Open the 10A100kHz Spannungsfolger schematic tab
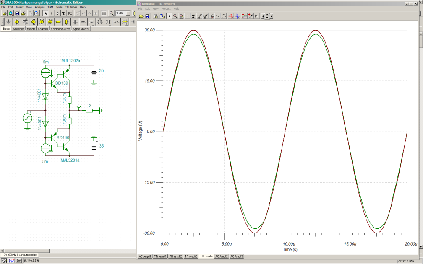Screen dimensions: 423x264 (x=20, y=255)
